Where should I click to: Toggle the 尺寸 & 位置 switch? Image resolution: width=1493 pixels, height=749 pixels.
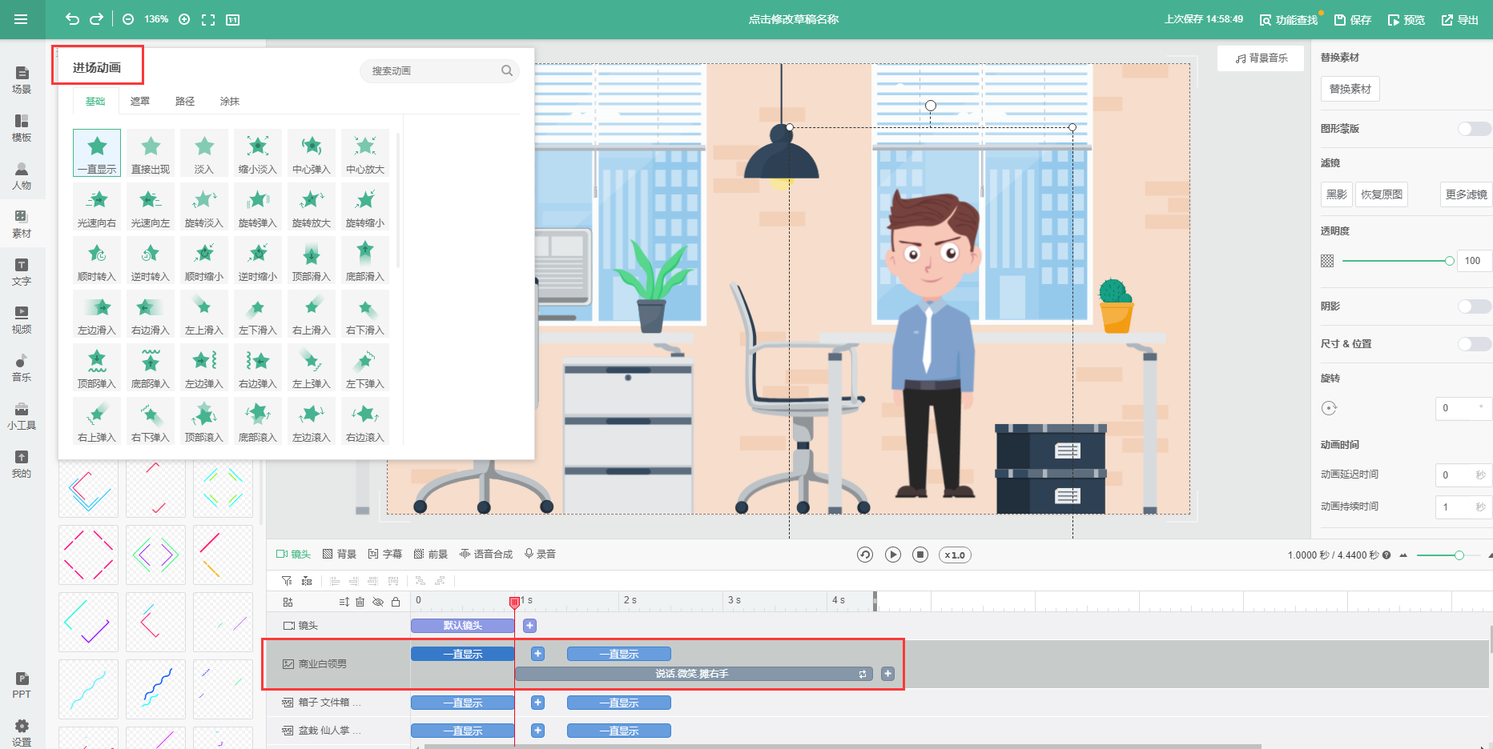(x=1475, y=344)
